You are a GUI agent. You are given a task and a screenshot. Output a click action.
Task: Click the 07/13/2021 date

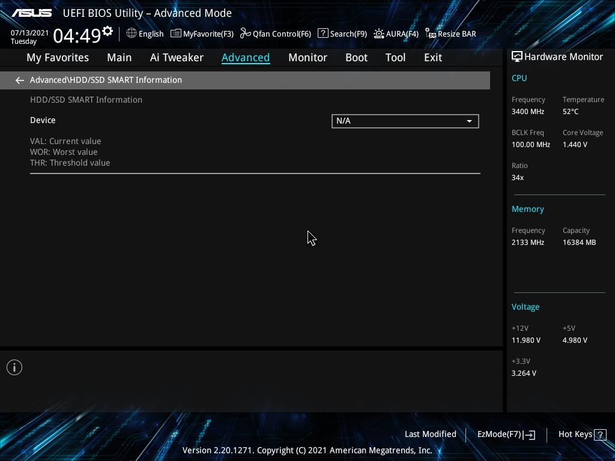[30, 32]
